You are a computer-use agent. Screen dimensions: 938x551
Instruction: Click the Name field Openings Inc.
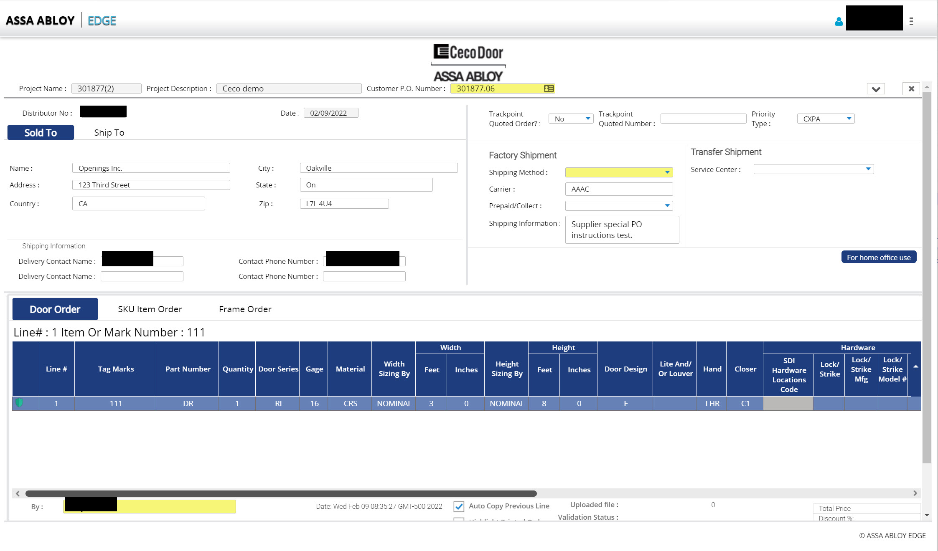[151, 168]
